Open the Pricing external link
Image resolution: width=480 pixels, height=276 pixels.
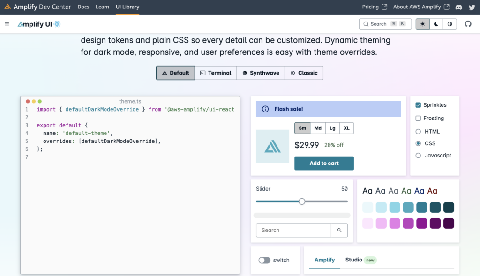[375, 7]
